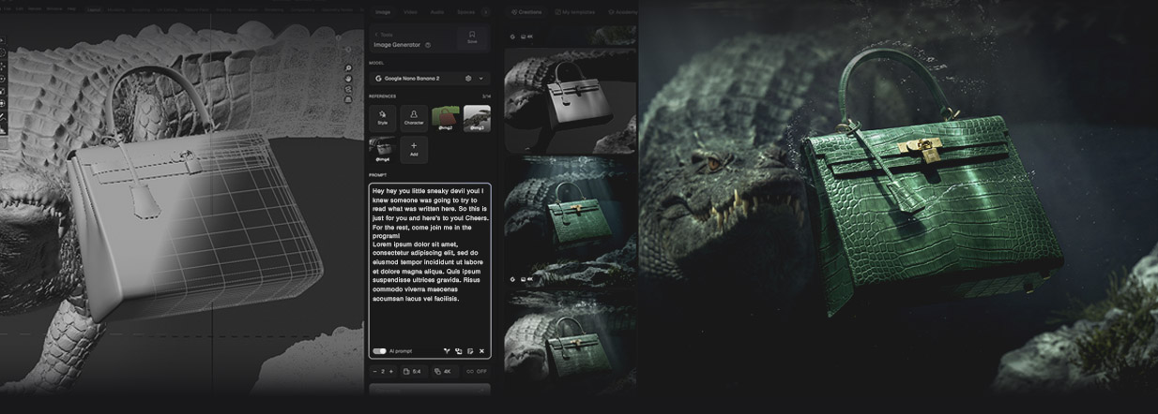Open info icon beside Image Generator title
1158x414 pixels.
pyautogui.click(x=428, y=45)
